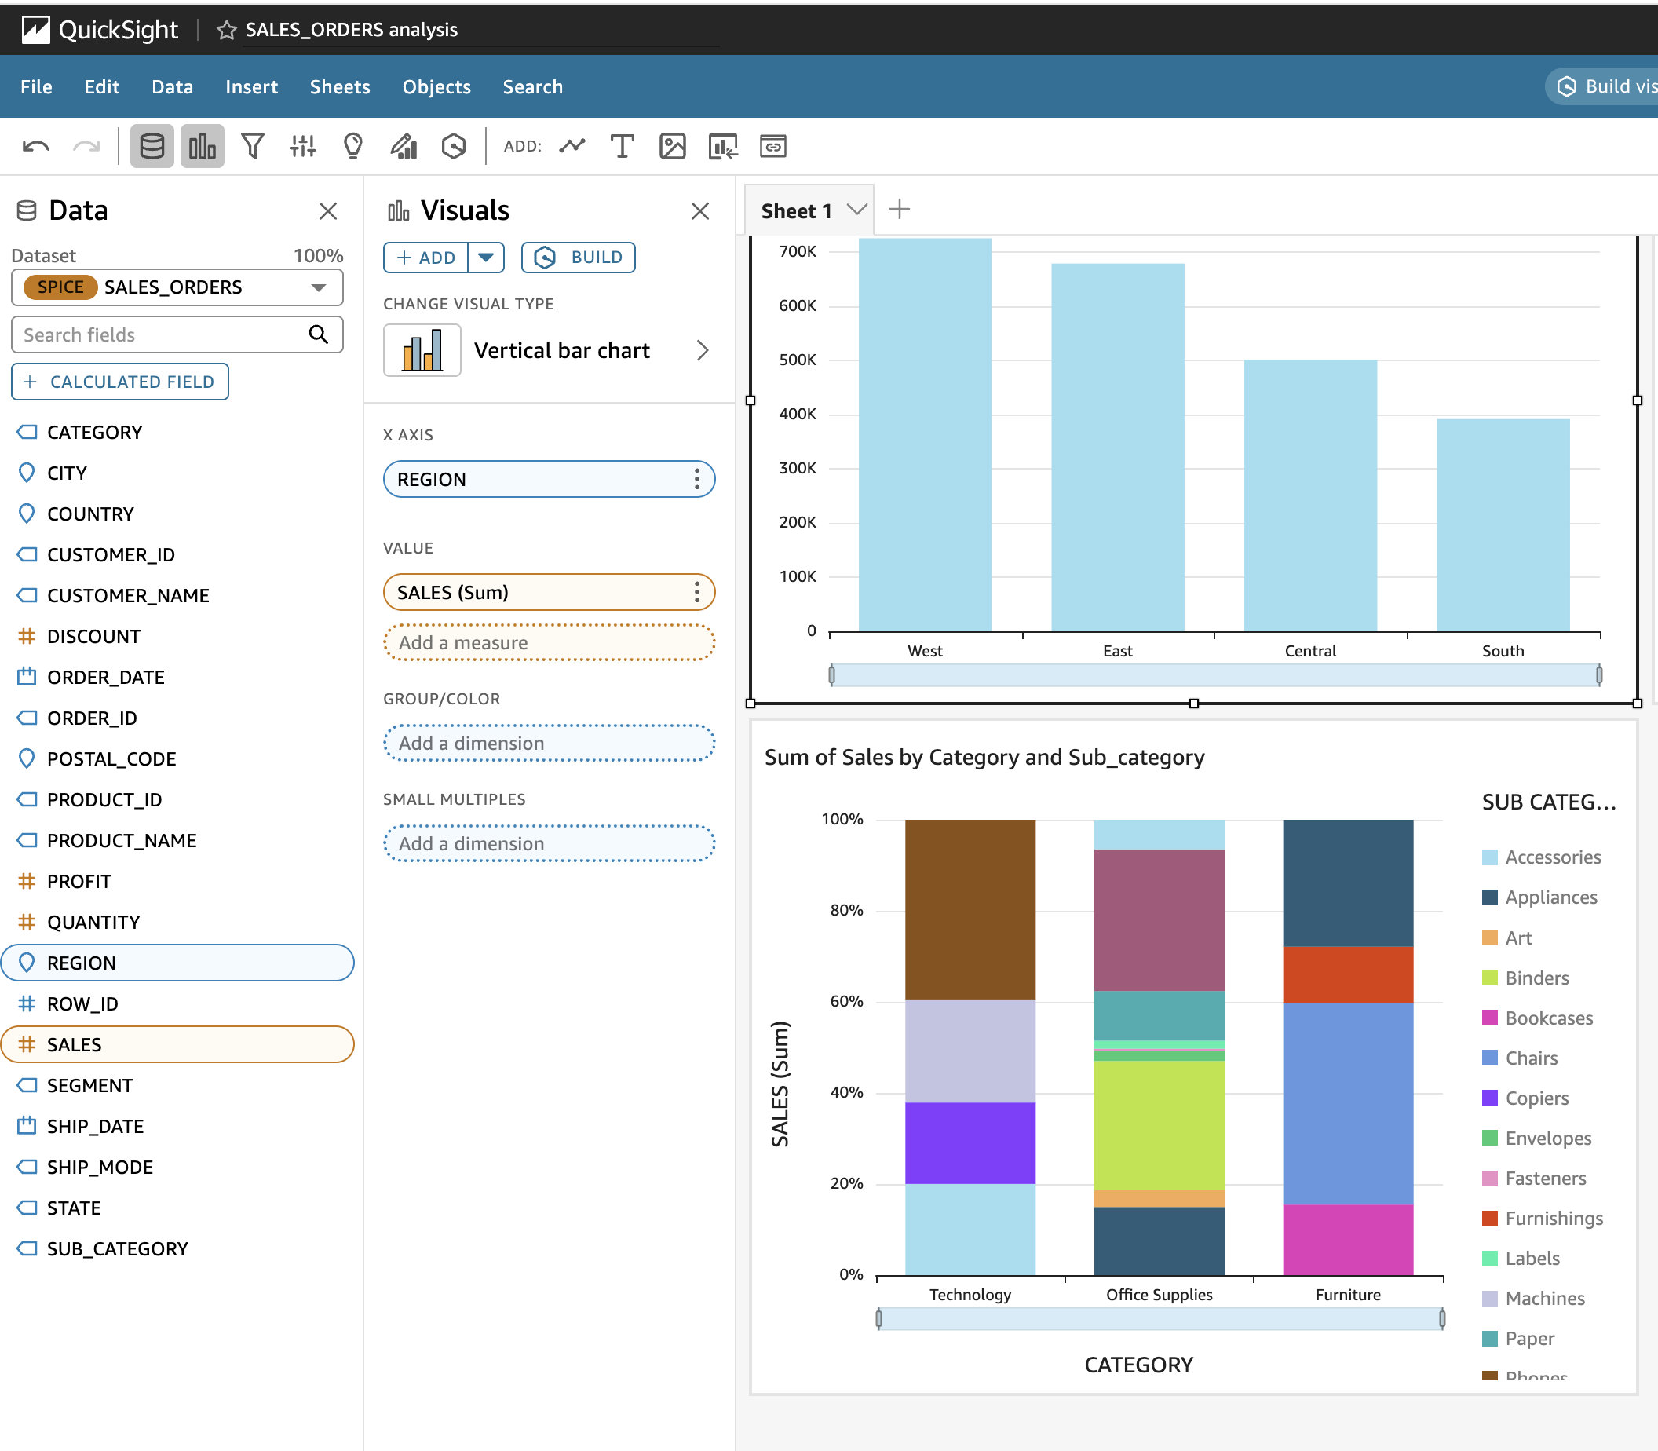This screenshot has width=1658, height=1451.
Task: Add a text box icon
Action: [622, 147]
